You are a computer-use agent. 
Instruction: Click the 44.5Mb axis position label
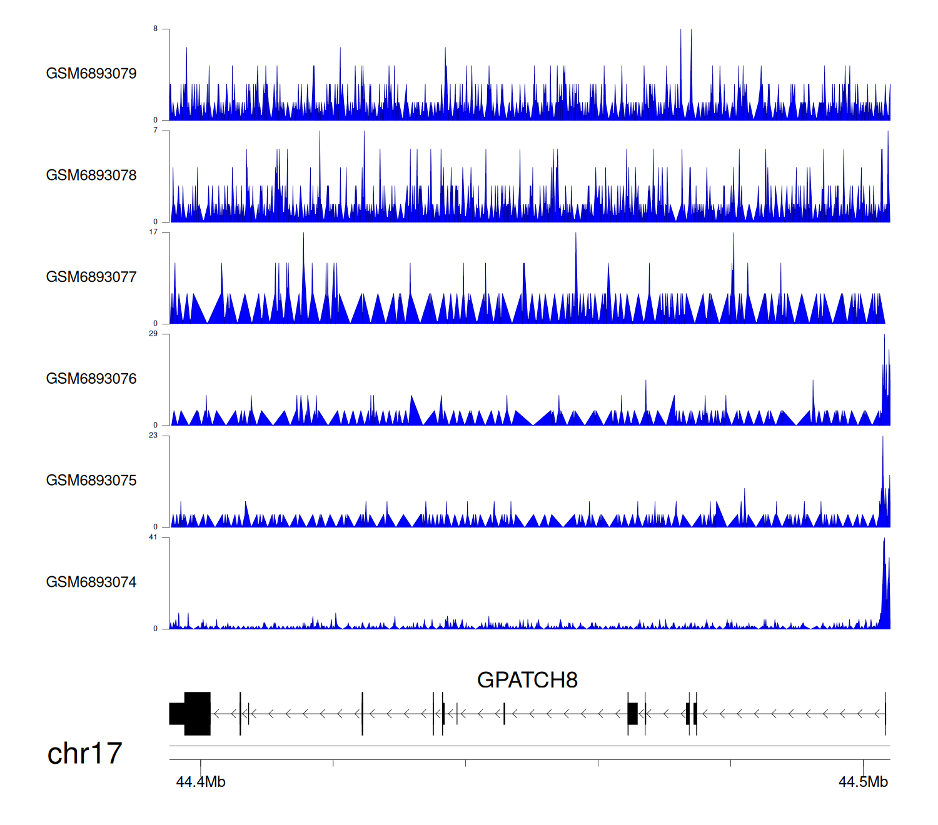863,782
